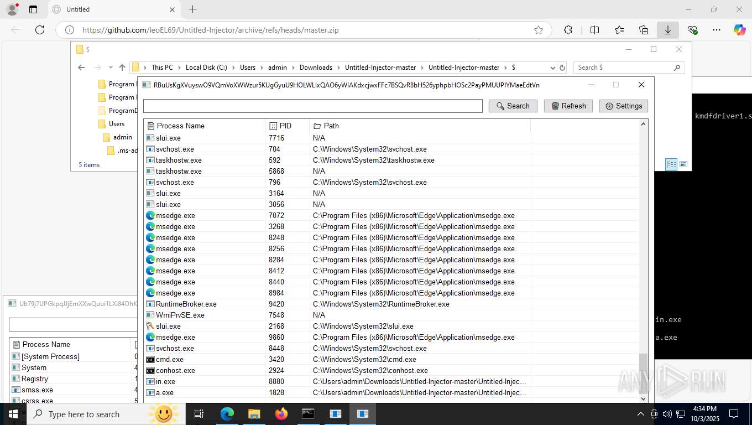Show hidden system tray icons

641,414
